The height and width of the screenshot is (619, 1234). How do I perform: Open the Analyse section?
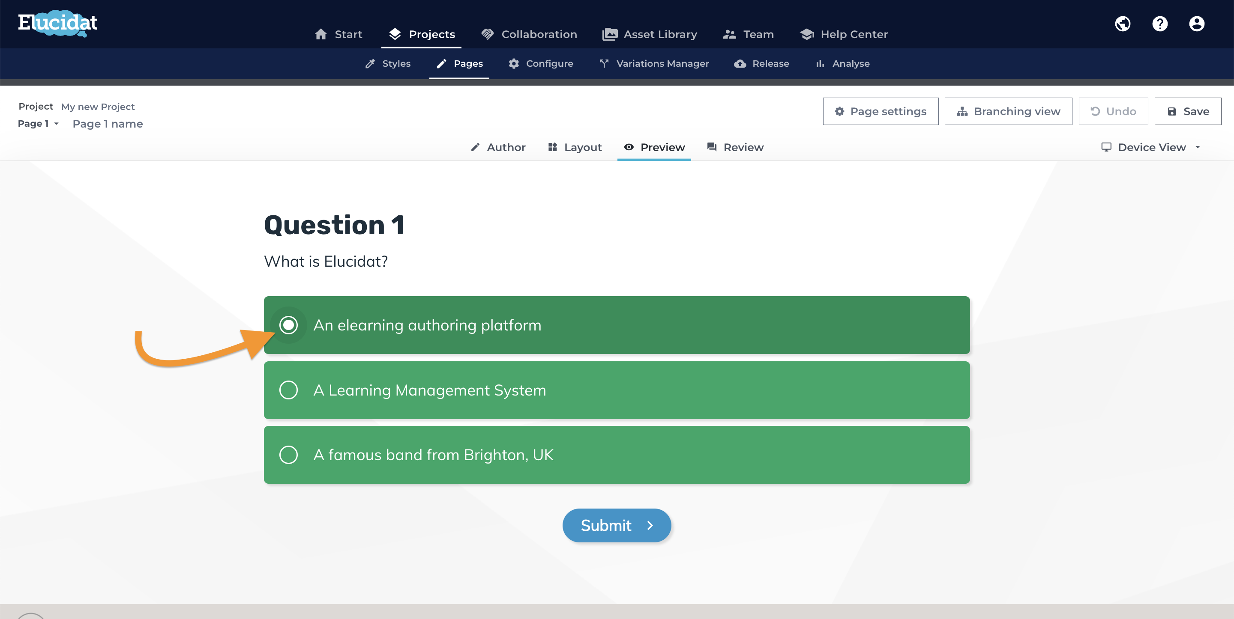pos(843,63)
